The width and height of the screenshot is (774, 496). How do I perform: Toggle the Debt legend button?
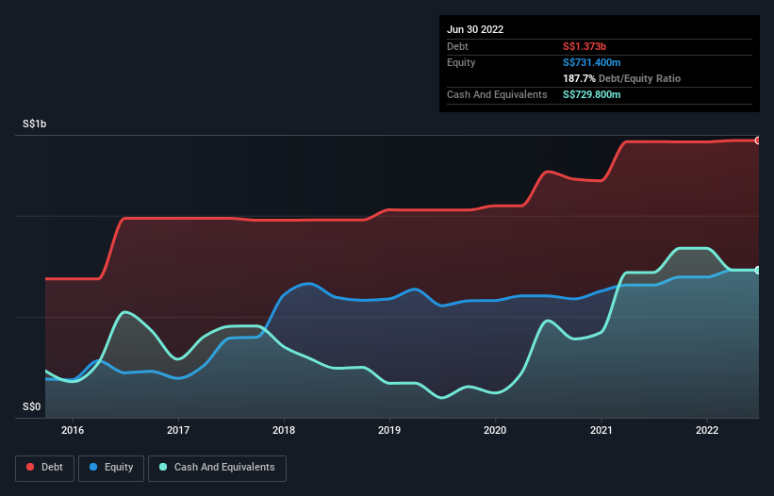click(45, 468)
